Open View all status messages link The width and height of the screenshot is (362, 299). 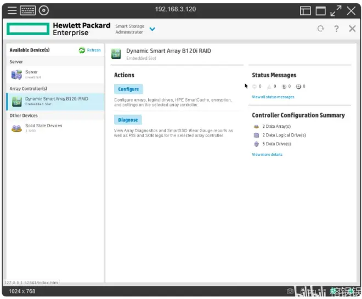273,97
